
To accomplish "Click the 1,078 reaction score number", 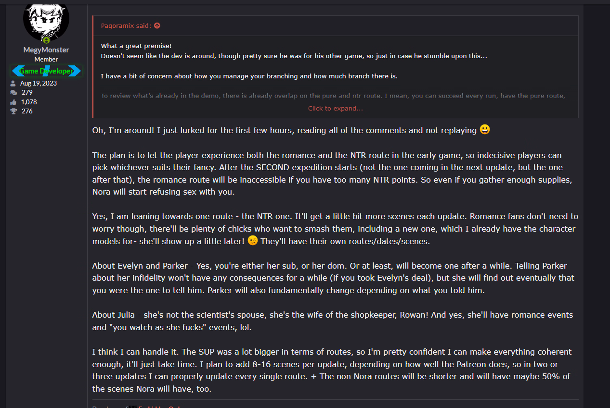I will [x=29, y=102].
